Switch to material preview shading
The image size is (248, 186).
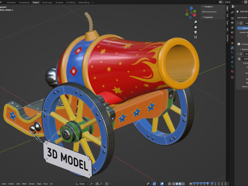[x=180, y=184]
